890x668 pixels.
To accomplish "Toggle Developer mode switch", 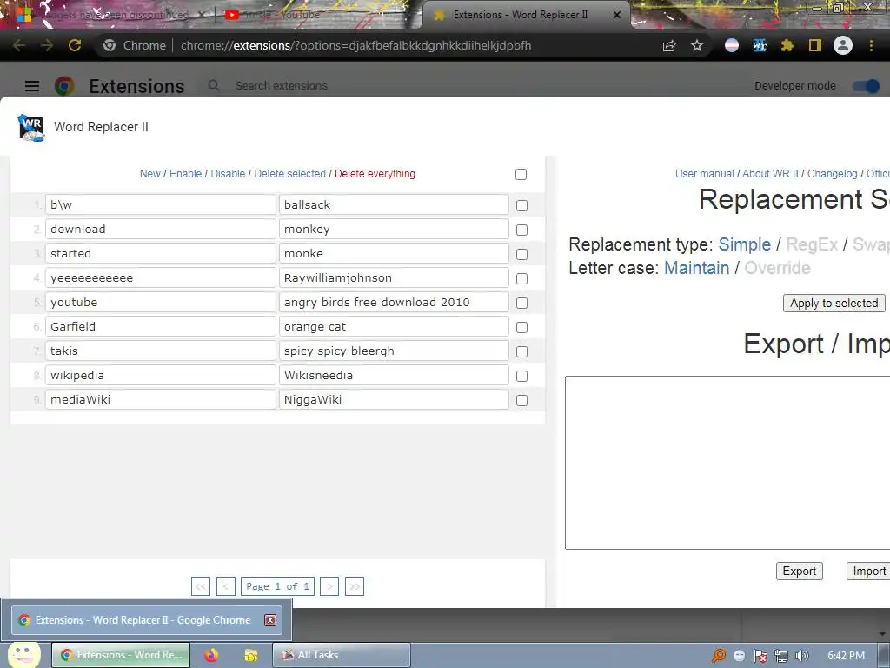I will tap(867, 86).
